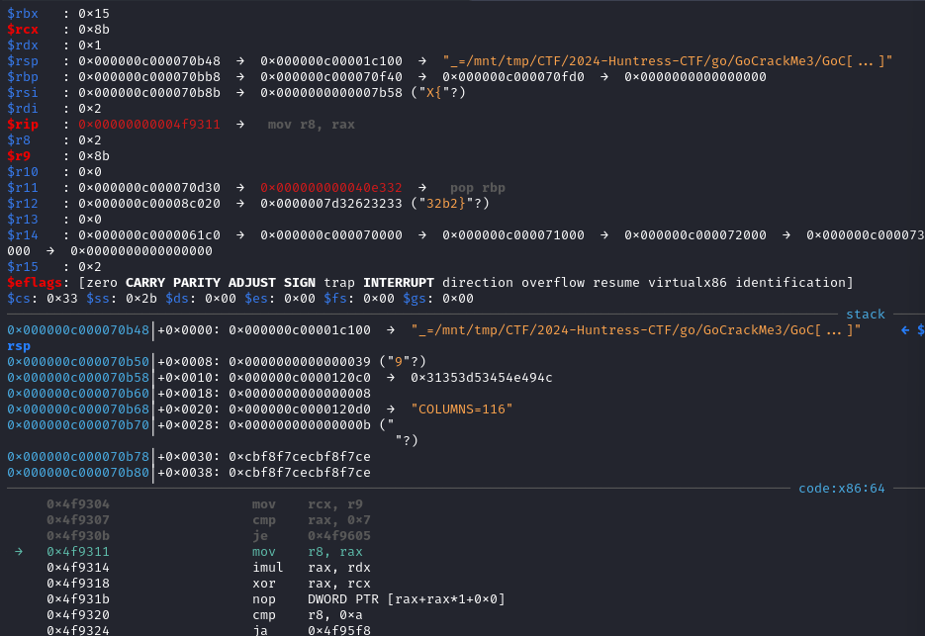Select address 0x000000c000070b48 in stack
925x636 pixels.
pos(78,330)
